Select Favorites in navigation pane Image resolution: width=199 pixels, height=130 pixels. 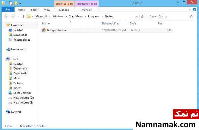tap(16, 25)
